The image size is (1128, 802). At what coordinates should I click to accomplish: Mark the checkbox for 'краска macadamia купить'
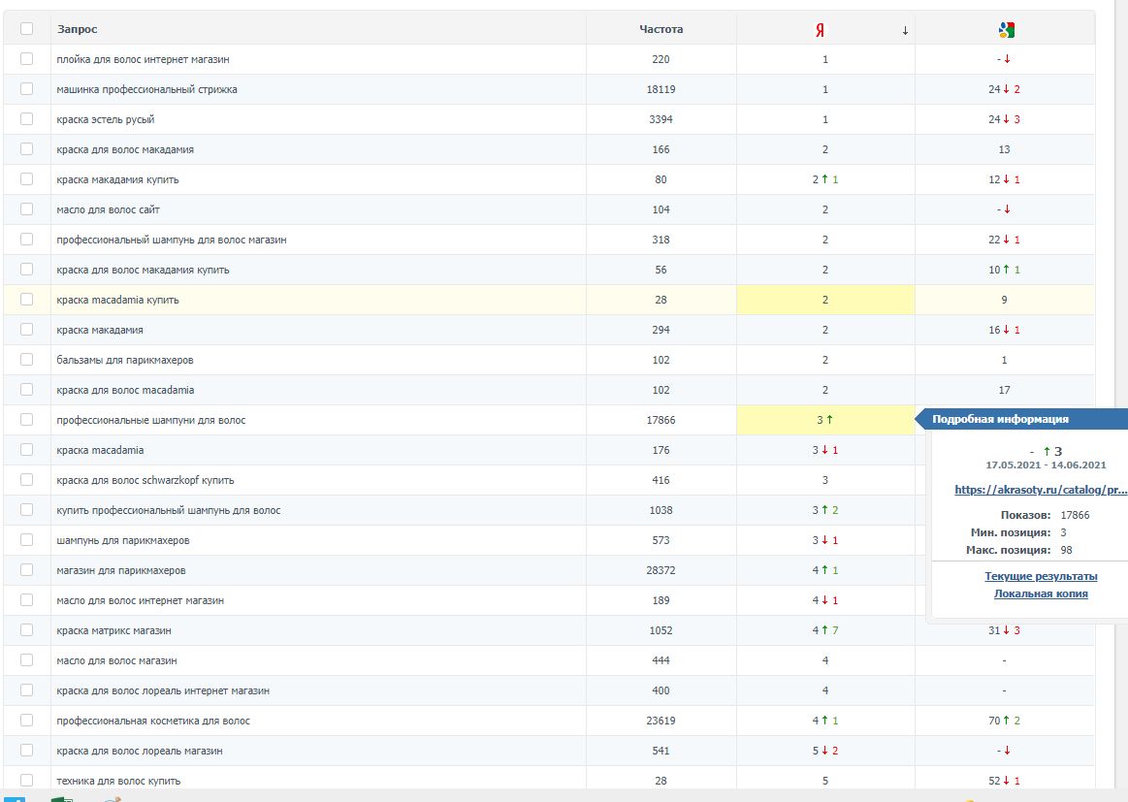click(26, 300)
